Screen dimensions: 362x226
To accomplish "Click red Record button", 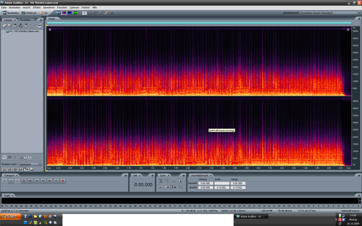I will (63, 181).
